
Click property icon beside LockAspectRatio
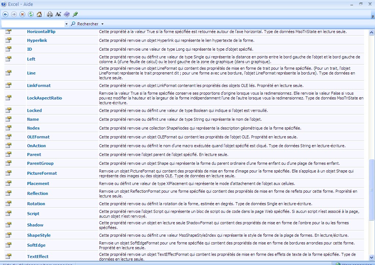tap(8, 98)
